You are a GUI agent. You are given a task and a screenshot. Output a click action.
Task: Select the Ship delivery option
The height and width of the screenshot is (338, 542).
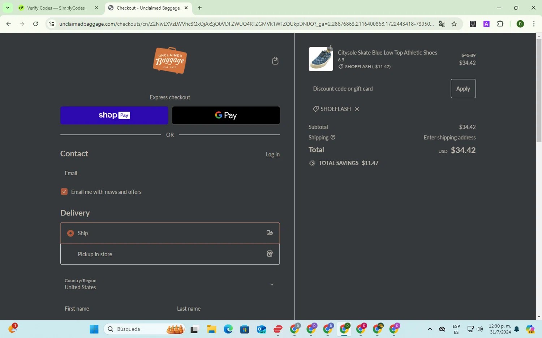click(x=170, y=233)
